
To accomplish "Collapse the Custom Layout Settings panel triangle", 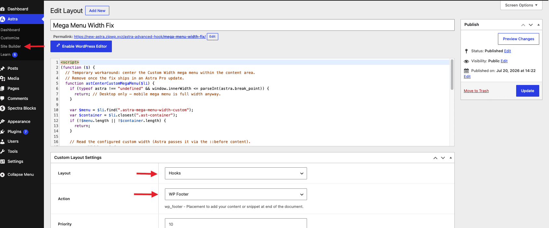I will tap(451, 158).
